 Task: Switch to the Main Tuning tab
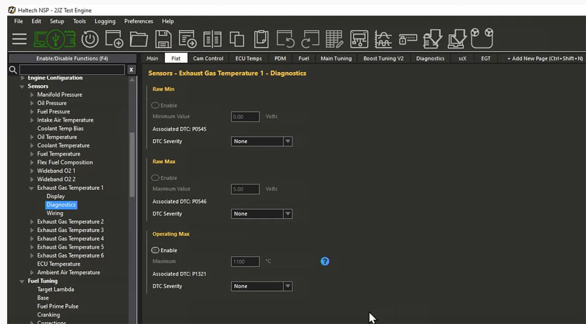[336, 59]
